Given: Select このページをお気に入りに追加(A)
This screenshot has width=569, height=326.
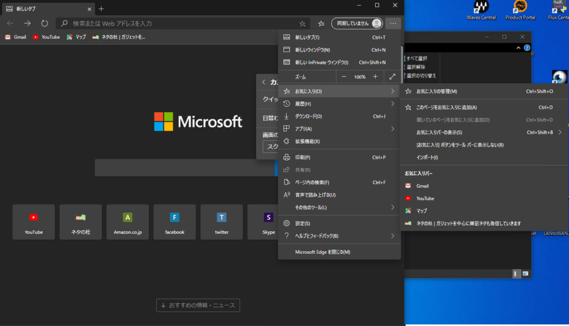Looking at the screenshot, I should 484,107.
